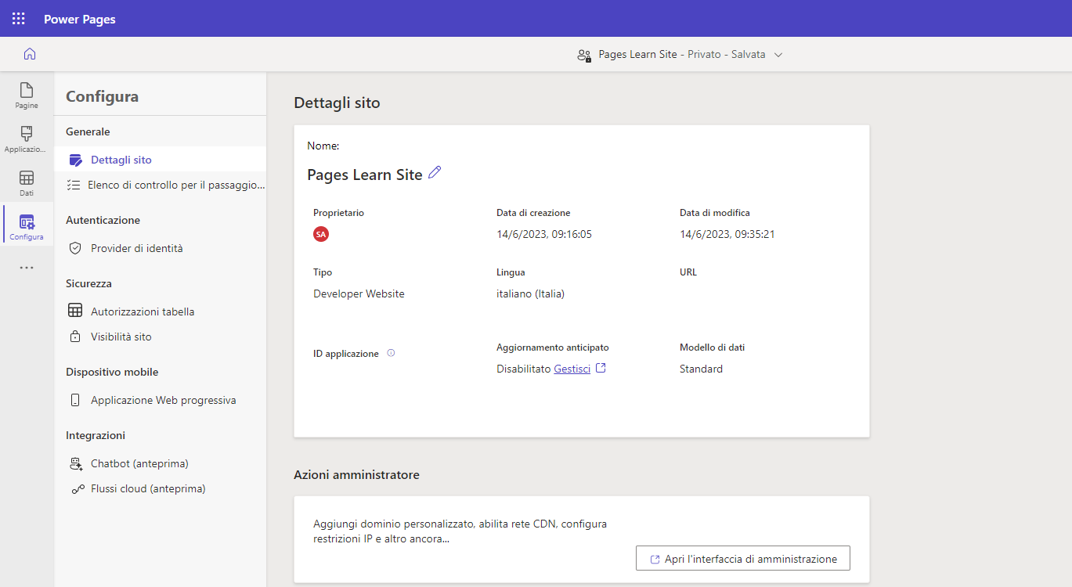Open the app launcher waffle icon

point(19,19)
